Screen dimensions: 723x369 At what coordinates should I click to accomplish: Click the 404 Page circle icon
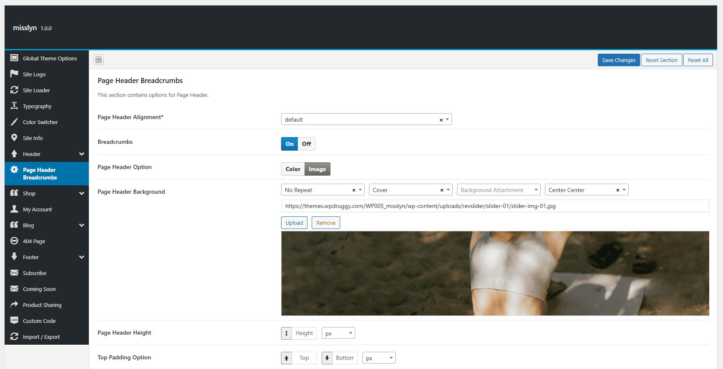14,241
